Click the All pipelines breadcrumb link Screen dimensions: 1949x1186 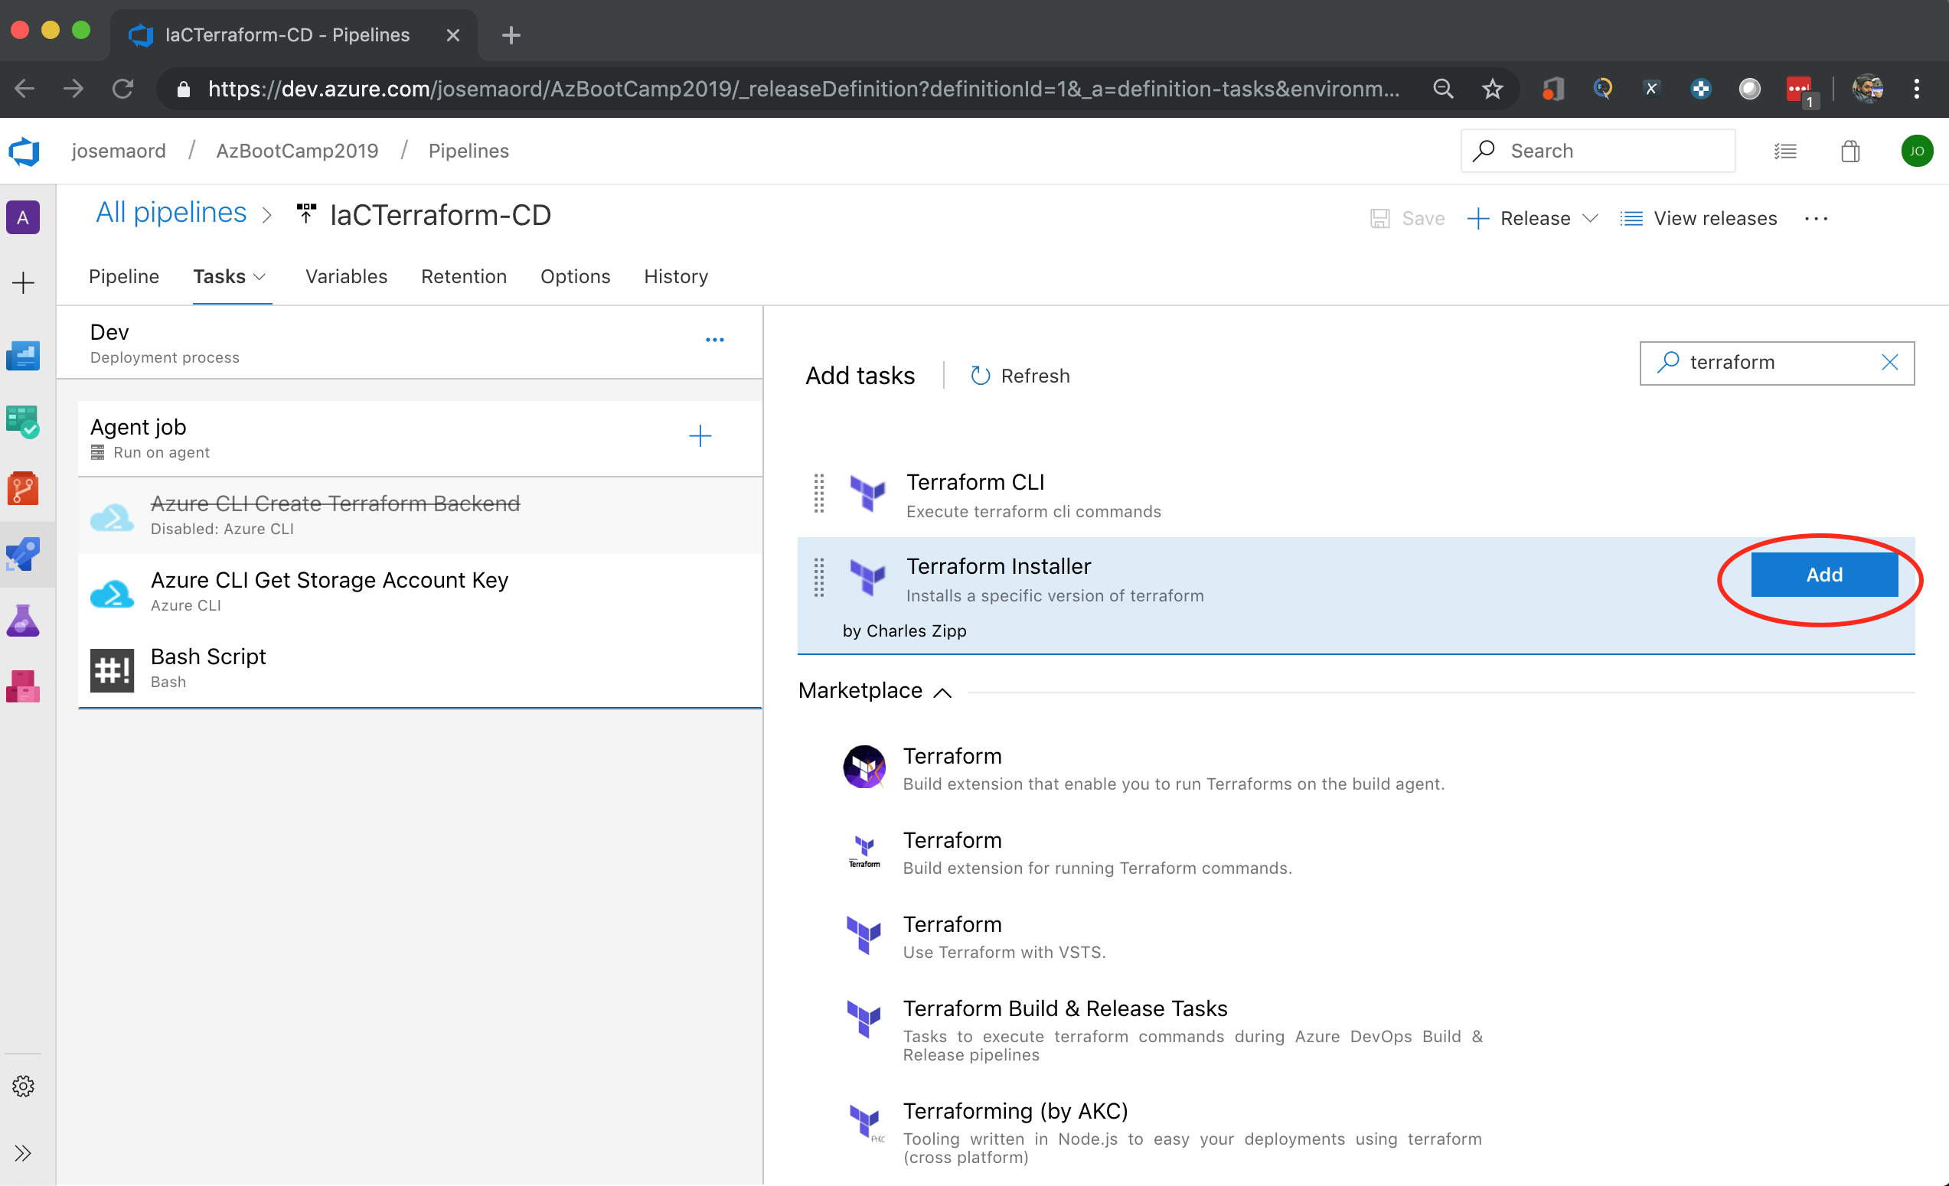pos(171,213)
